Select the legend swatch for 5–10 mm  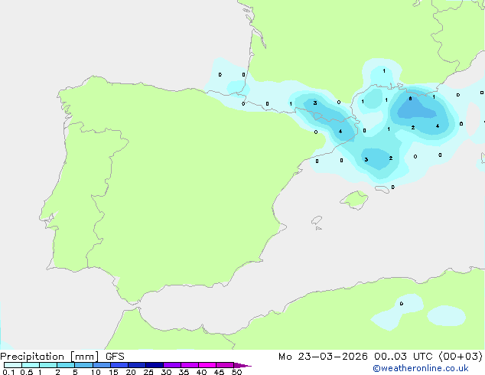[x=83, y=365]
